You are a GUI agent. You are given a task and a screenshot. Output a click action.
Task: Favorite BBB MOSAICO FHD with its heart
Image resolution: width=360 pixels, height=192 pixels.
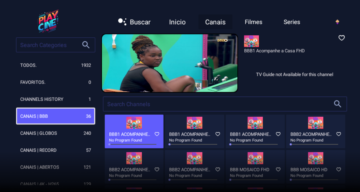(278, 169)
